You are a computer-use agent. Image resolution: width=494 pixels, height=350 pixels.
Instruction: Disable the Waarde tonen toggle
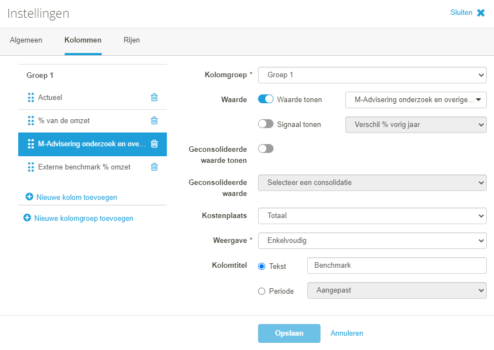coord(266,99)
